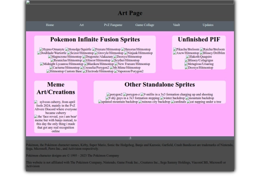
Task: Select the Slakoth/Quagsire sprite
Action: [199, 56]
